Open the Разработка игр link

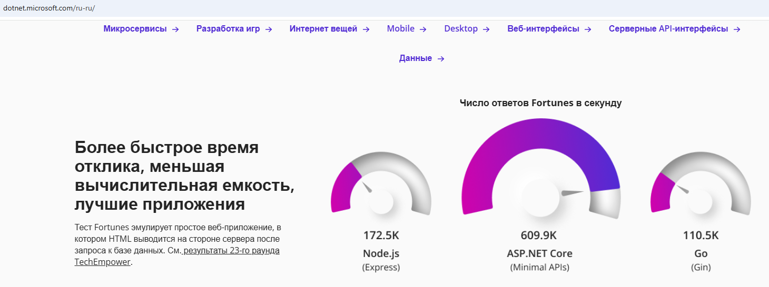pos(228,29)
